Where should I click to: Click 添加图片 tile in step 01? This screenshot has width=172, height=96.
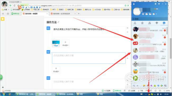pyautogui.click(x=65, y=44)
